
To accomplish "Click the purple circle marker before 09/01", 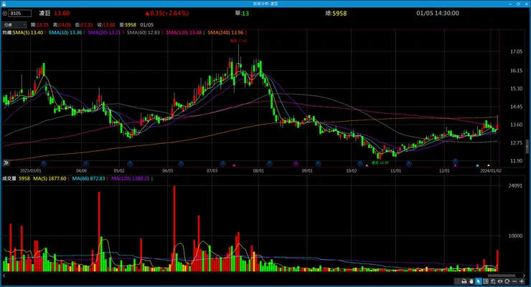I will (296, 163).
